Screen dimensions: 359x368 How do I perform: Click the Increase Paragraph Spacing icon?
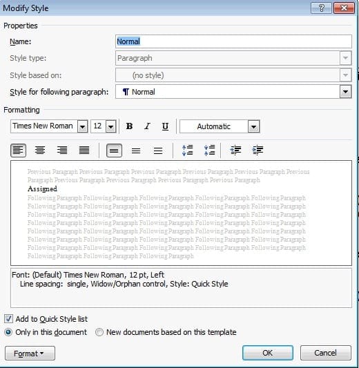(188, 151)
